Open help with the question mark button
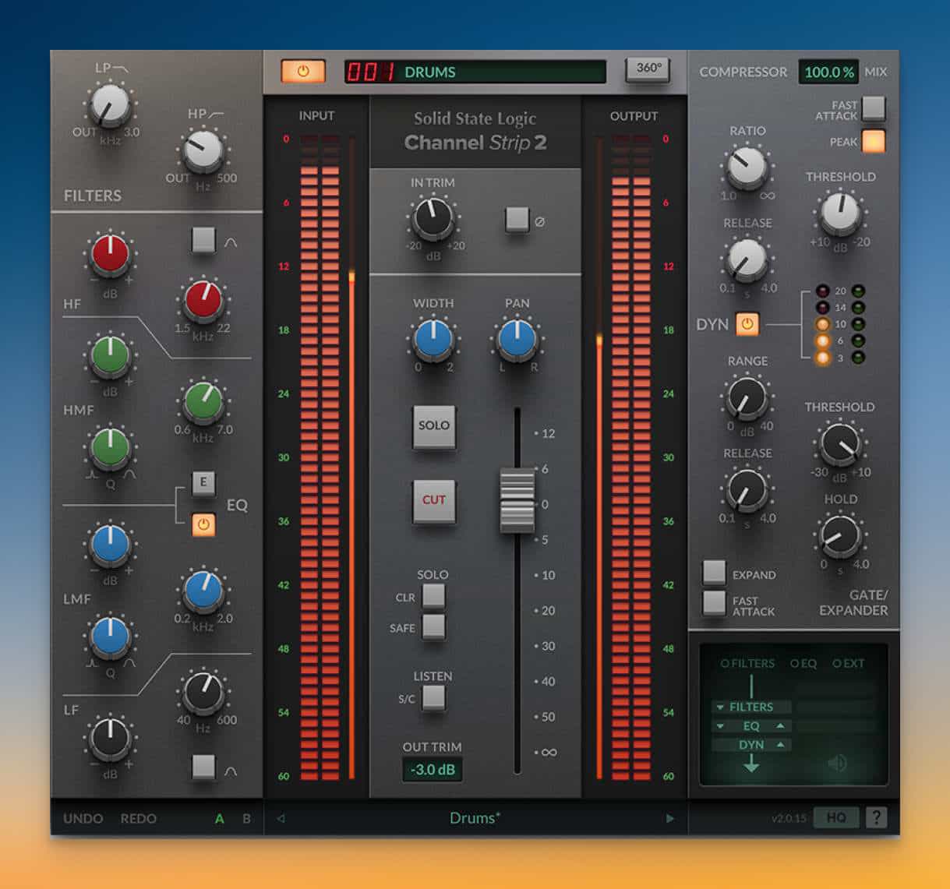The height and width of the screenshot is (889, 950). tap(877, 817)
